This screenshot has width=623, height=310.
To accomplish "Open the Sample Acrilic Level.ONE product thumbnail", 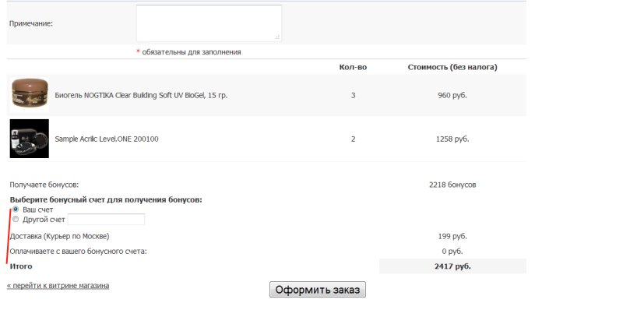I will [30, 139].
